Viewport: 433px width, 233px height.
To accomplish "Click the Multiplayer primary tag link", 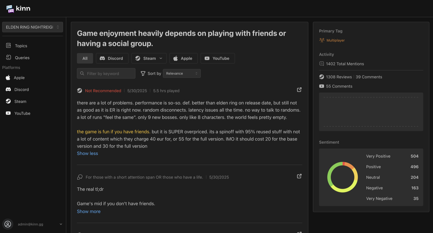I will (x=336, y=40).
